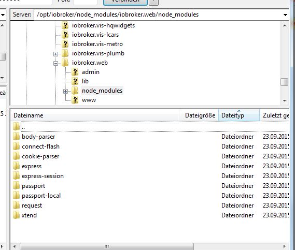The width and height of the screenshot is (295, 250).
Task: Click the parent directory '..' folder icon
Action: [x=17, y=126]
